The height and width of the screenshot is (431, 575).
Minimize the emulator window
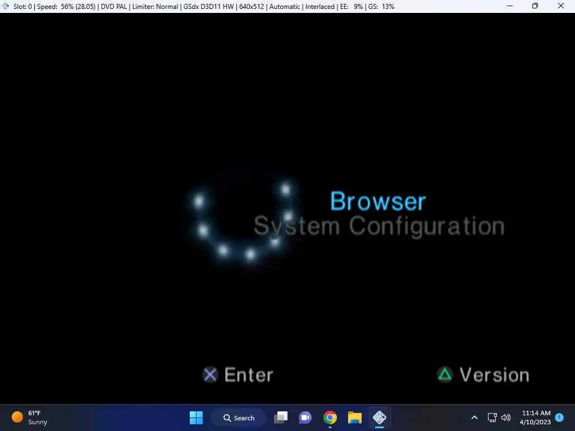coord(510,6)
